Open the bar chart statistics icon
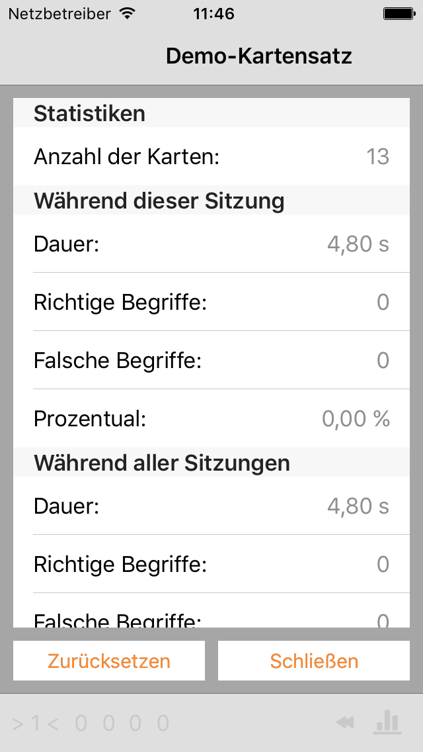The image size is (423, 752). click(387, 722)
